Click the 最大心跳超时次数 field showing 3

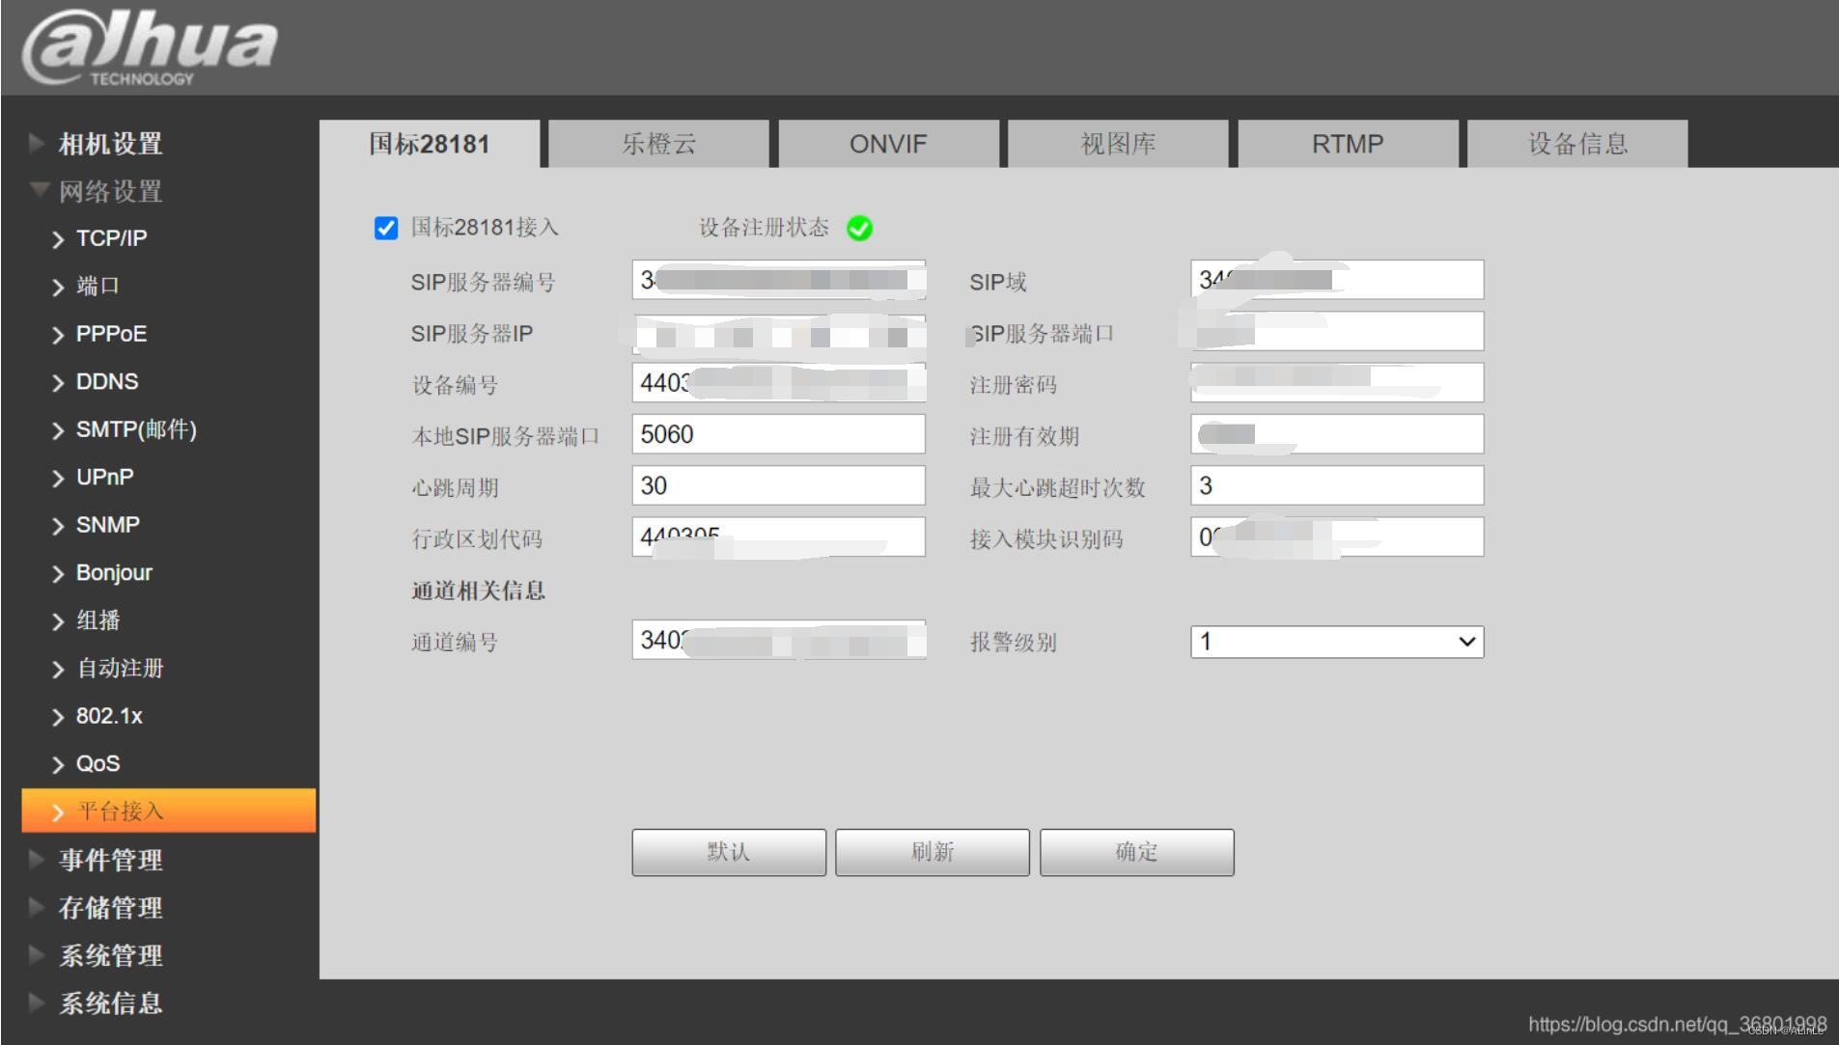tap(1337, 485)
